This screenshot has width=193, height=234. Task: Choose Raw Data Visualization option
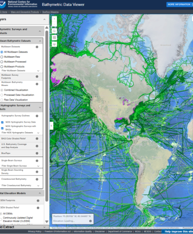point(2,100)
